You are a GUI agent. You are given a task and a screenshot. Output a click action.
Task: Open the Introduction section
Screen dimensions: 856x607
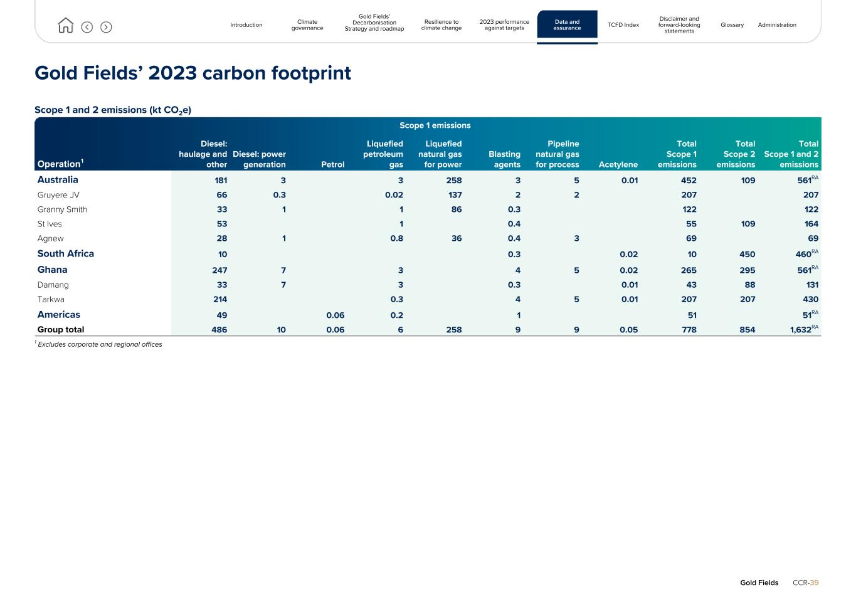(246, 25)
